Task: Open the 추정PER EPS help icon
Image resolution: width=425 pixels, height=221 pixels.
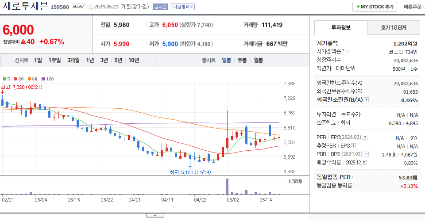Action: tap(353, 146)
